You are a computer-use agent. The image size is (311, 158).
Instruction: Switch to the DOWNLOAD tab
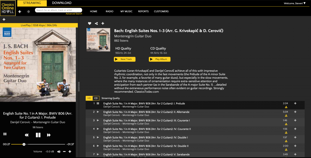pos(62,3)
